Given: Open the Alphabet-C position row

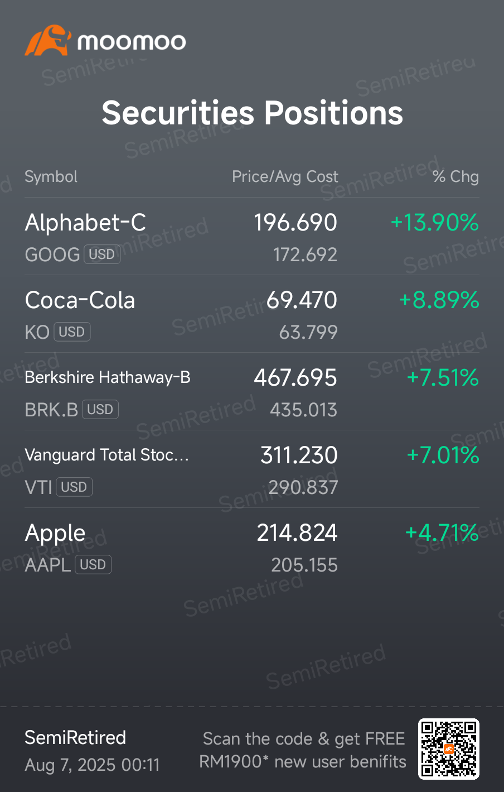Looking at the screenshot, I should [x=252, y=237].
